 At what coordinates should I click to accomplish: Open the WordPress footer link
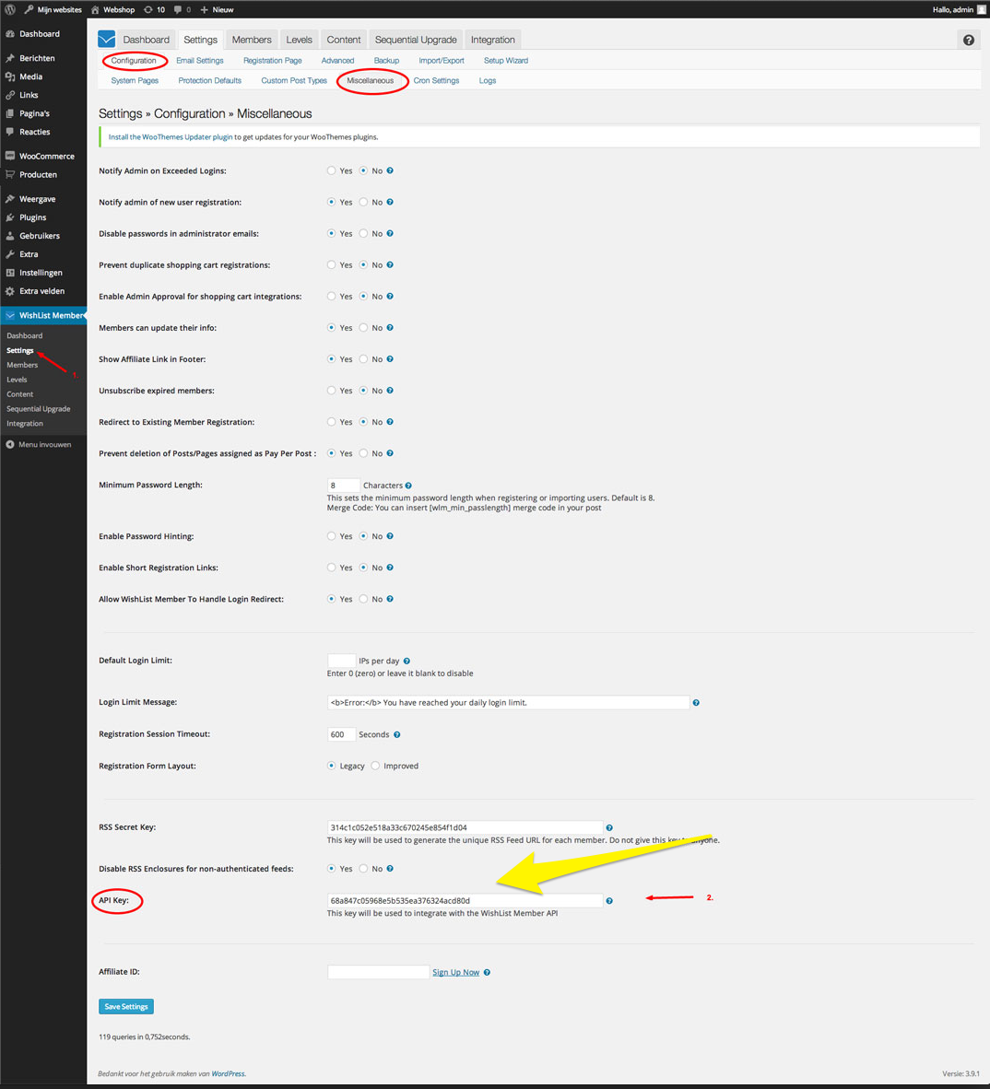pos(228,1073)
